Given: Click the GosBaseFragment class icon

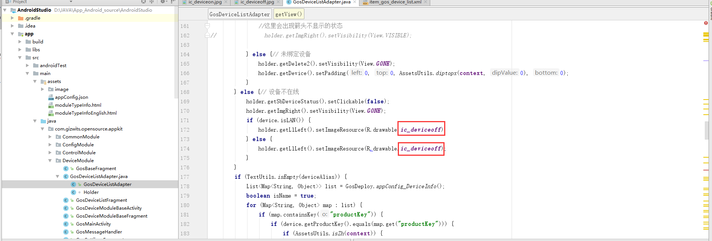Looking at the screenshot, I should (x=66, y=169).
